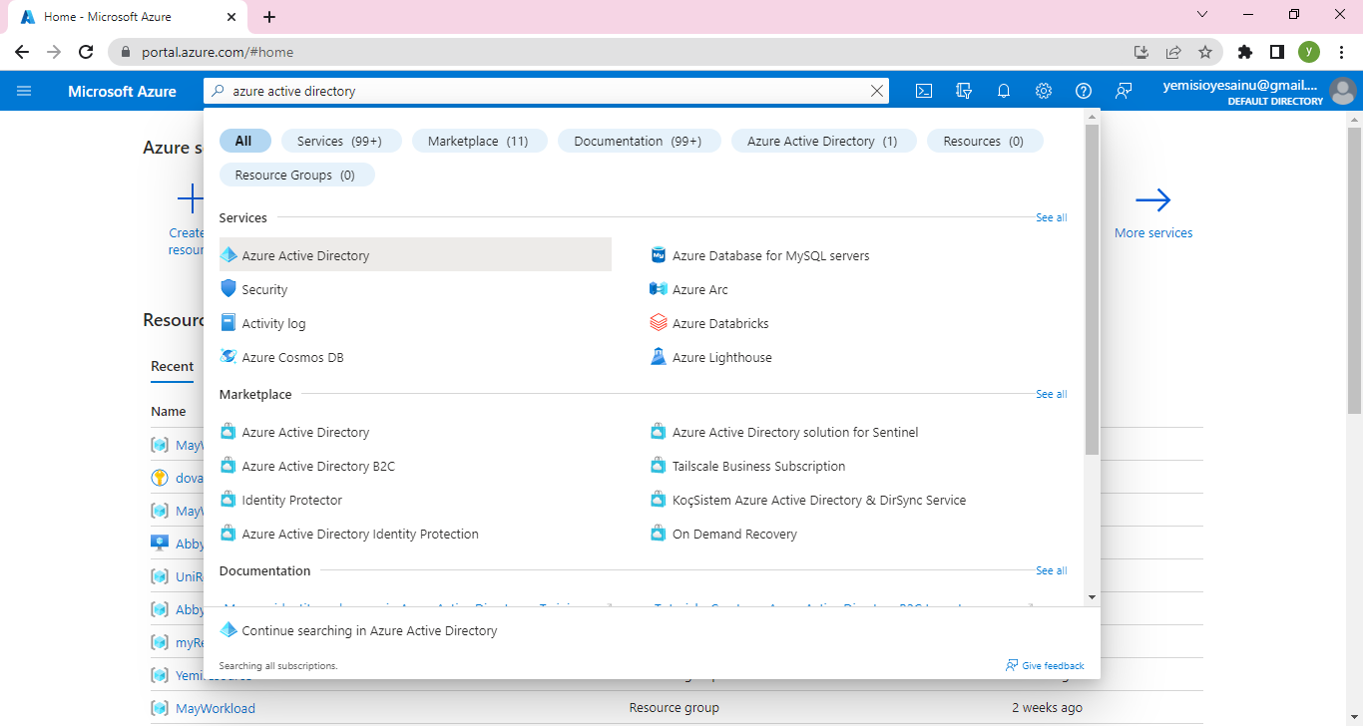Expand Services results with See all

click(x=1051, y=217)
